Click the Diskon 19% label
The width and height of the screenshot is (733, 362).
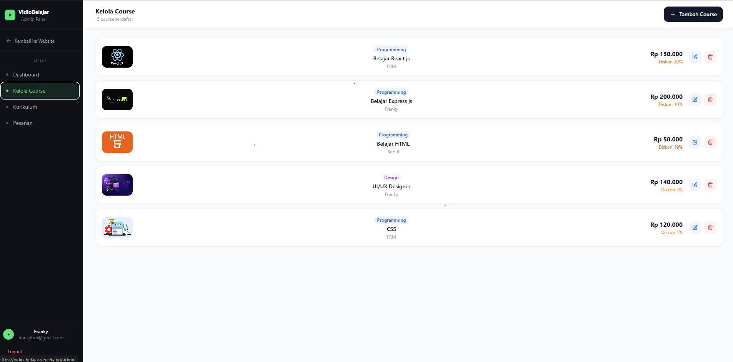coord(671,147)
